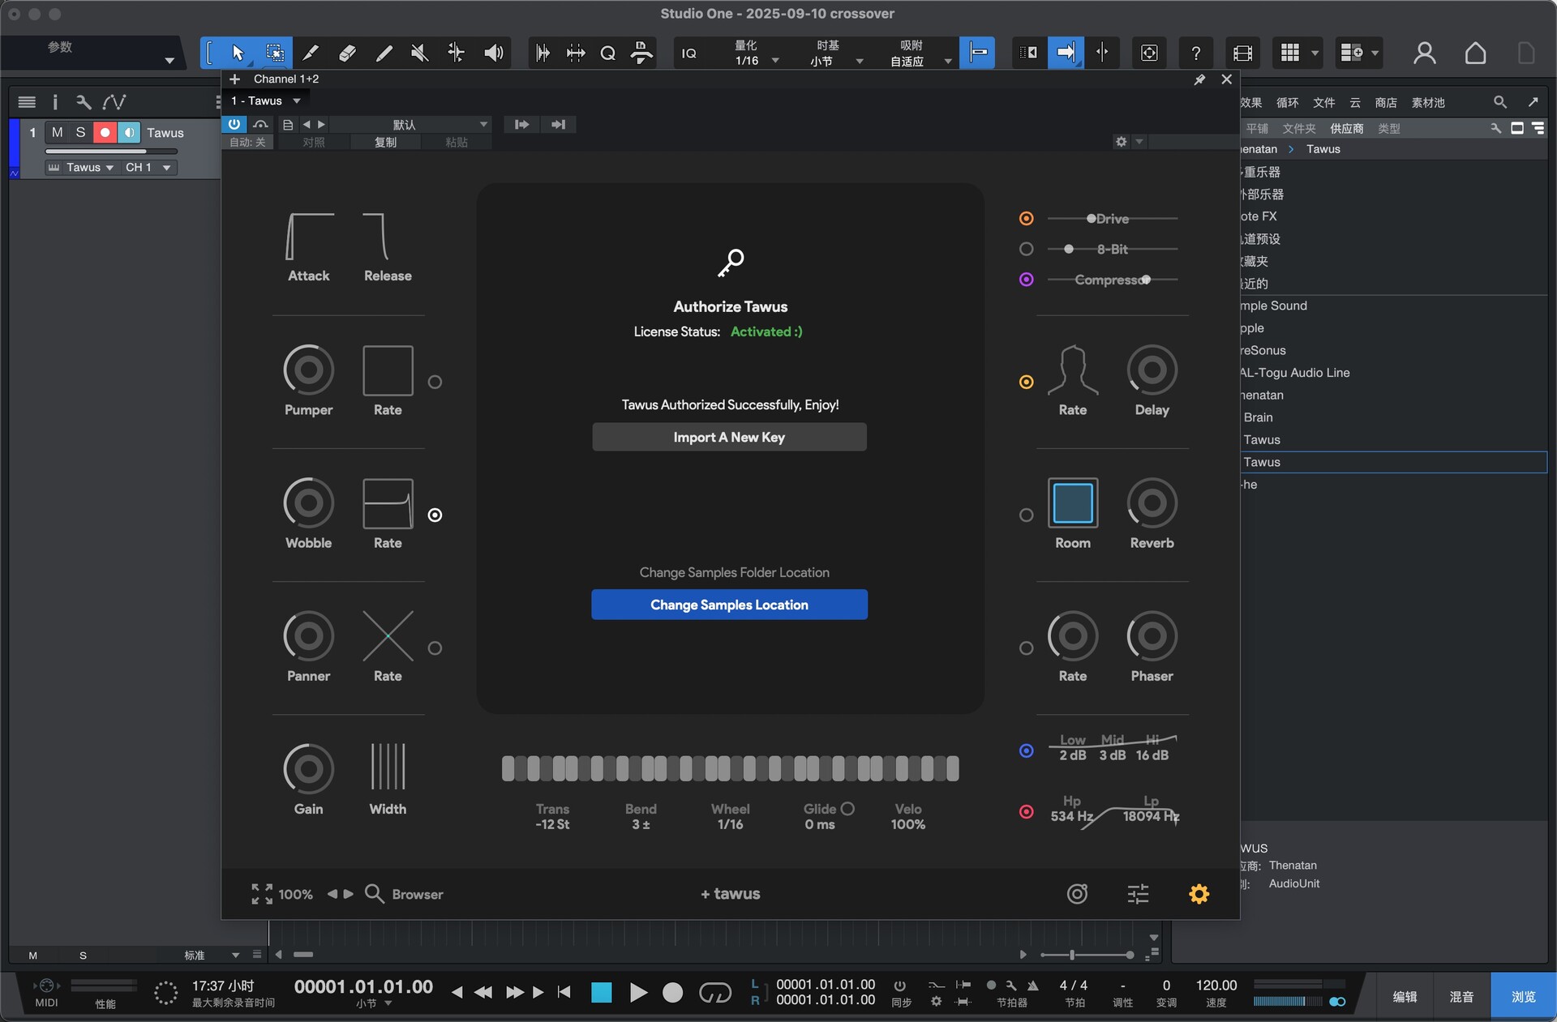Viewport: 1557px width, 1022px height.
Task: Open the 标准 track height dropdown
Action: [x=210, y=955]
